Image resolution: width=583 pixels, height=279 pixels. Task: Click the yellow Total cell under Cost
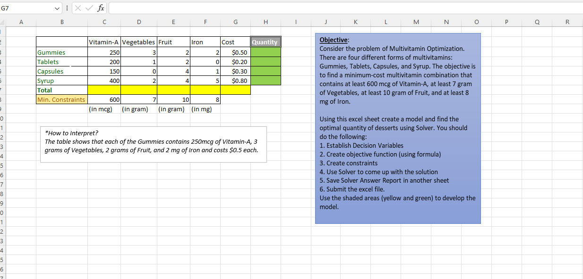[x=235, y=90]
